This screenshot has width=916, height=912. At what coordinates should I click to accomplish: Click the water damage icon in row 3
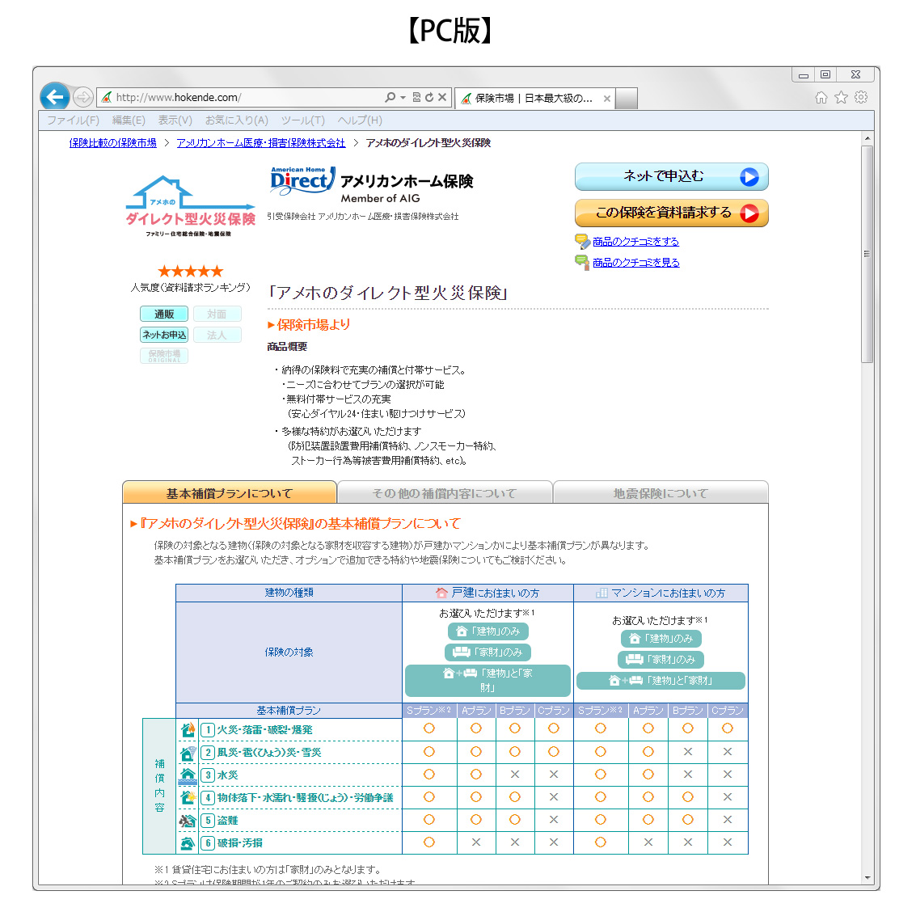[x=188, y=775]
